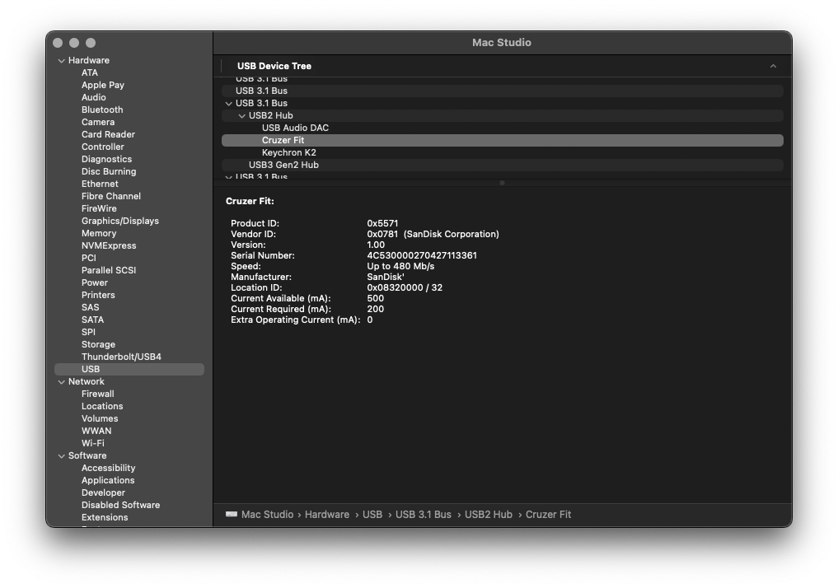Open Firewall under Network

(x=98, y=394)
